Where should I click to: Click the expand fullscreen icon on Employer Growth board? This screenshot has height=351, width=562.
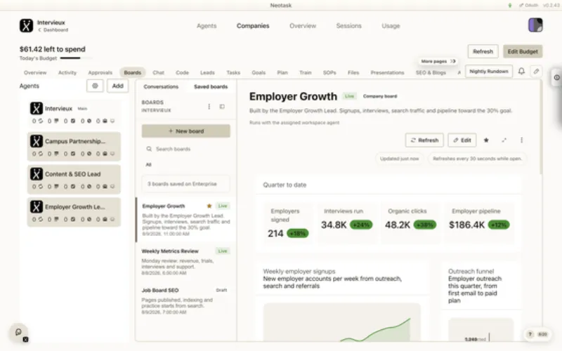(x=504, y=140)
